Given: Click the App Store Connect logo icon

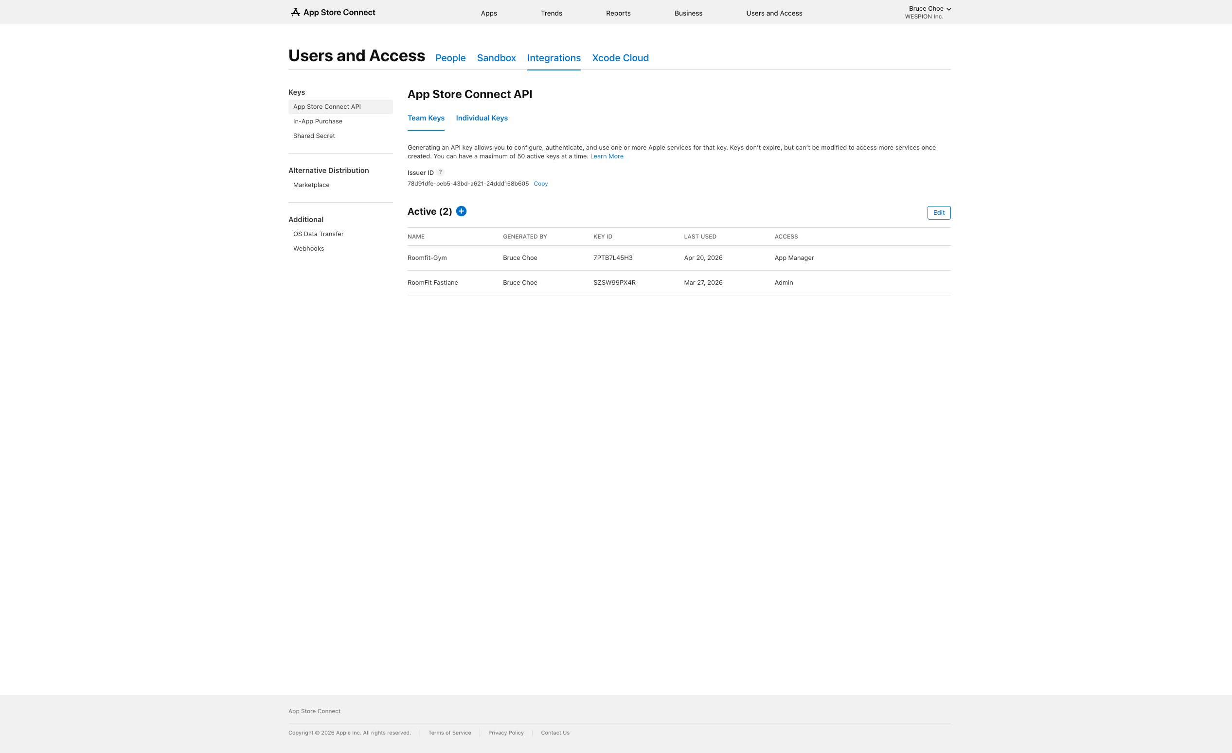Looking at the screenshot, I should pyautogui.click(x=296, y=12).
